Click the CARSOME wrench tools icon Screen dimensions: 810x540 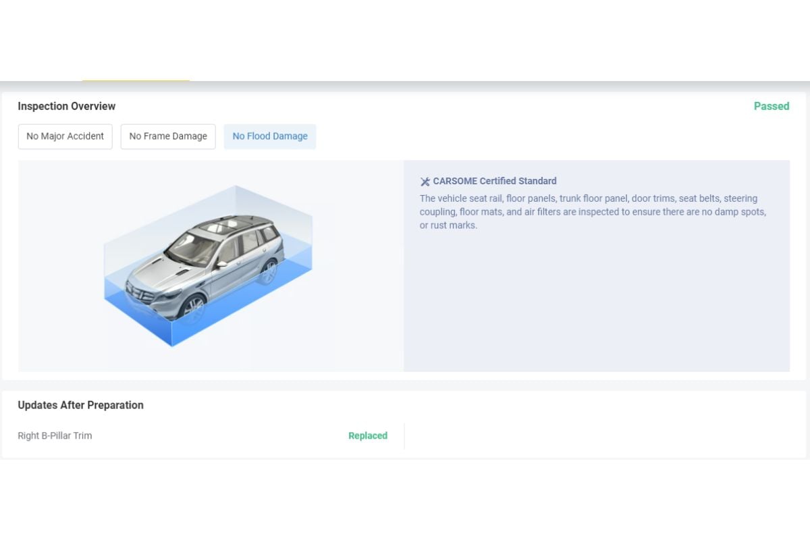click(x=425, y=182)
